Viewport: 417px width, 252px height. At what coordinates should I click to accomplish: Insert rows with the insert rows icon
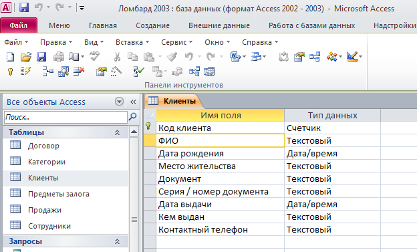point(48,72)
